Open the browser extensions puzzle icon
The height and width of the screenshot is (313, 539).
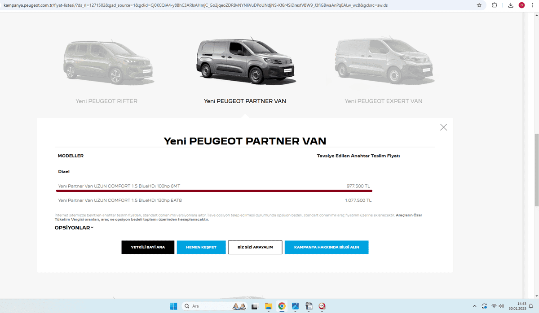pyautogui.click(x=495, y=5)
